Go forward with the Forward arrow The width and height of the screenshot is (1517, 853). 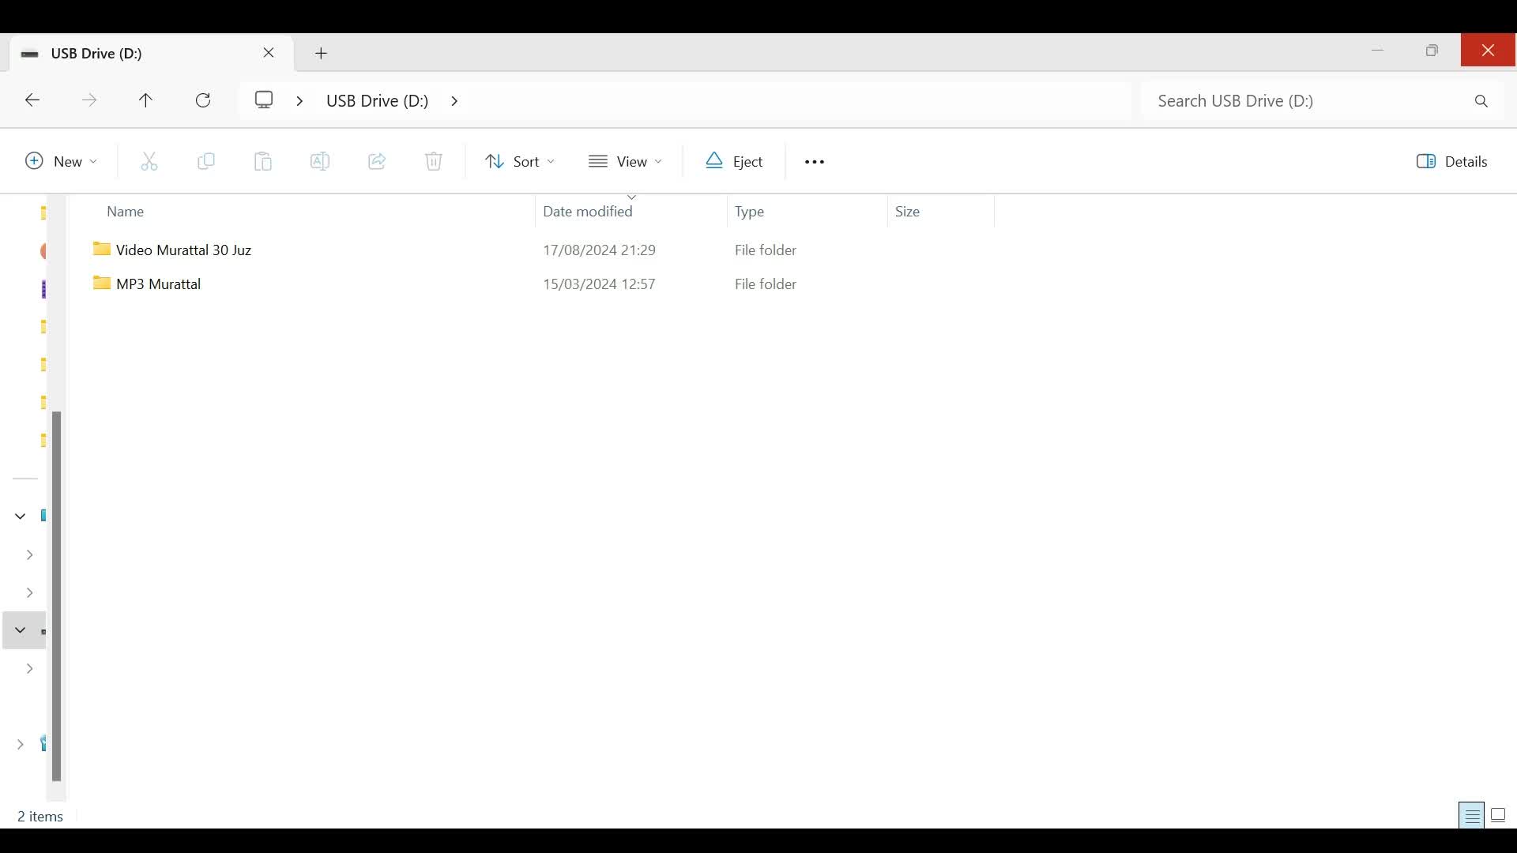89,101
